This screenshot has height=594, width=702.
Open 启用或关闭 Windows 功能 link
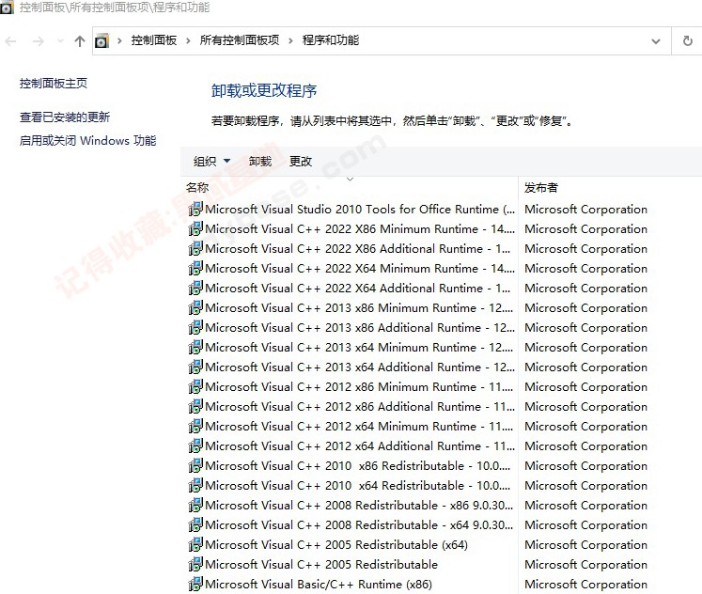click(x=87, y=141)
